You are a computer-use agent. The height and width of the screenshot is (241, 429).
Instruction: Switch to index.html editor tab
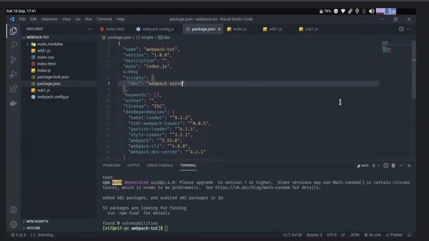pyautogui.click(x=115, y=29)
